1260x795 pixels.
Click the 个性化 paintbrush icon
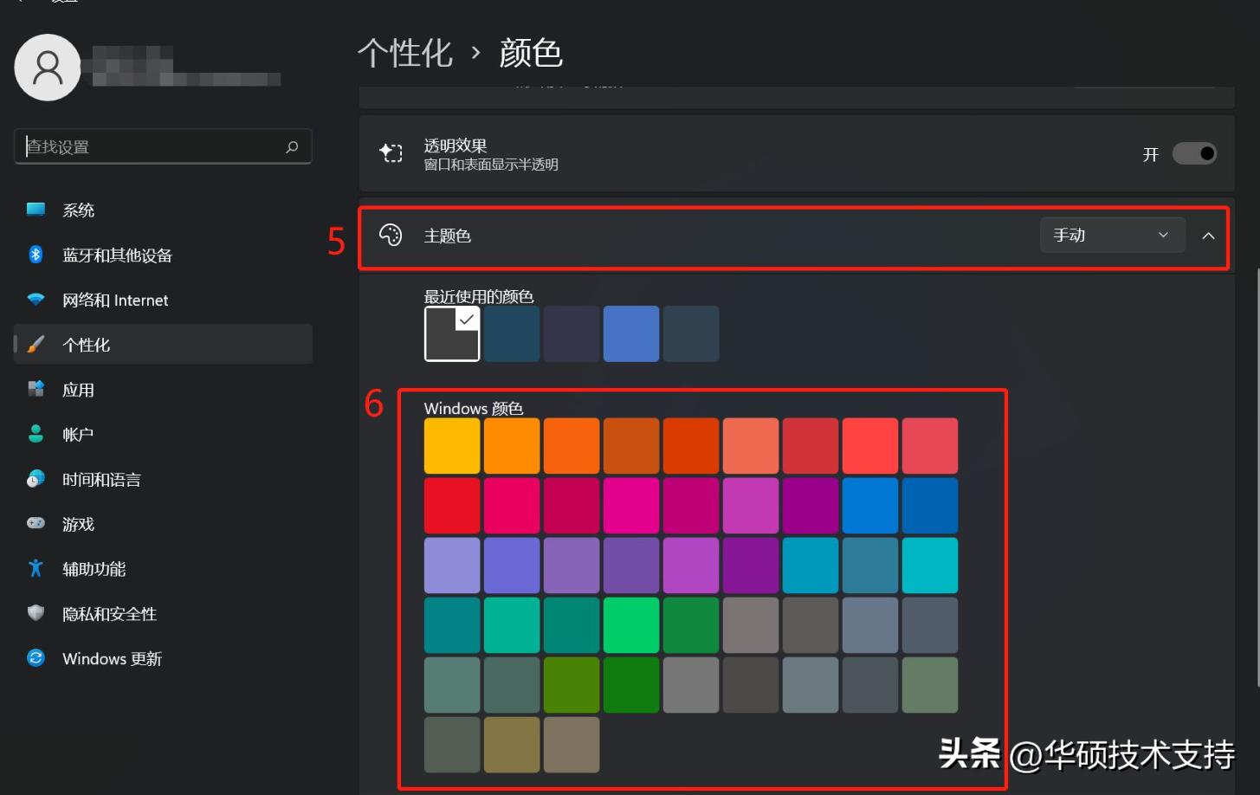click(x=36, y=344)
